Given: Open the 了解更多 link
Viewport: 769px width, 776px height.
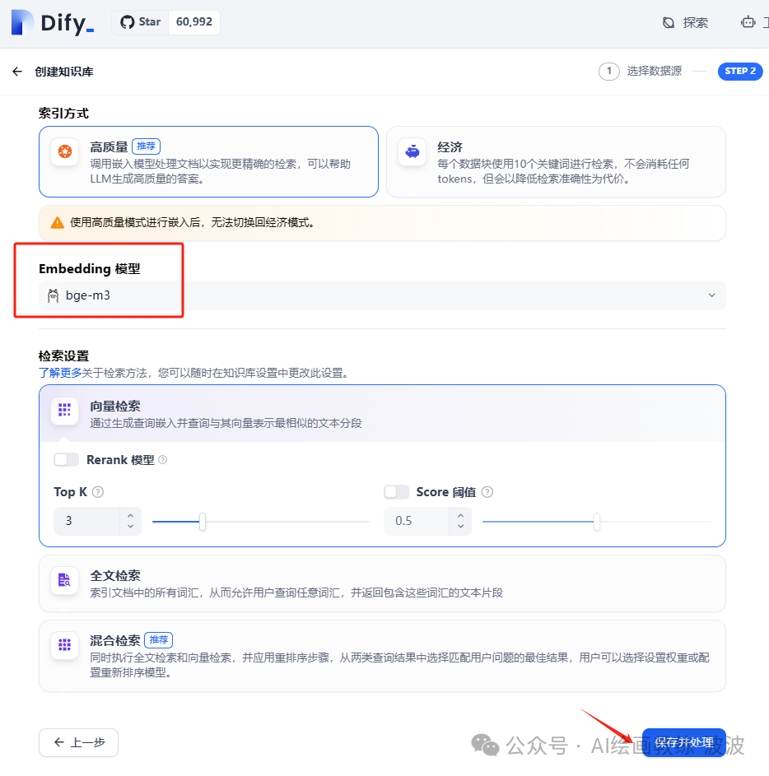Looking at the screenshot, I should (60, 373).
